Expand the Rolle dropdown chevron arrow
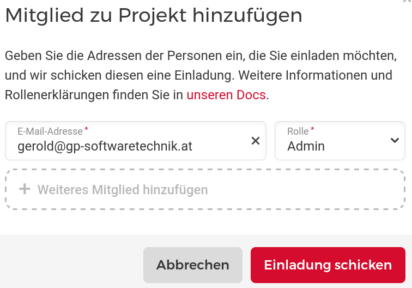The height and width of the screenshot is (288, 412). (x=395, y=141)
